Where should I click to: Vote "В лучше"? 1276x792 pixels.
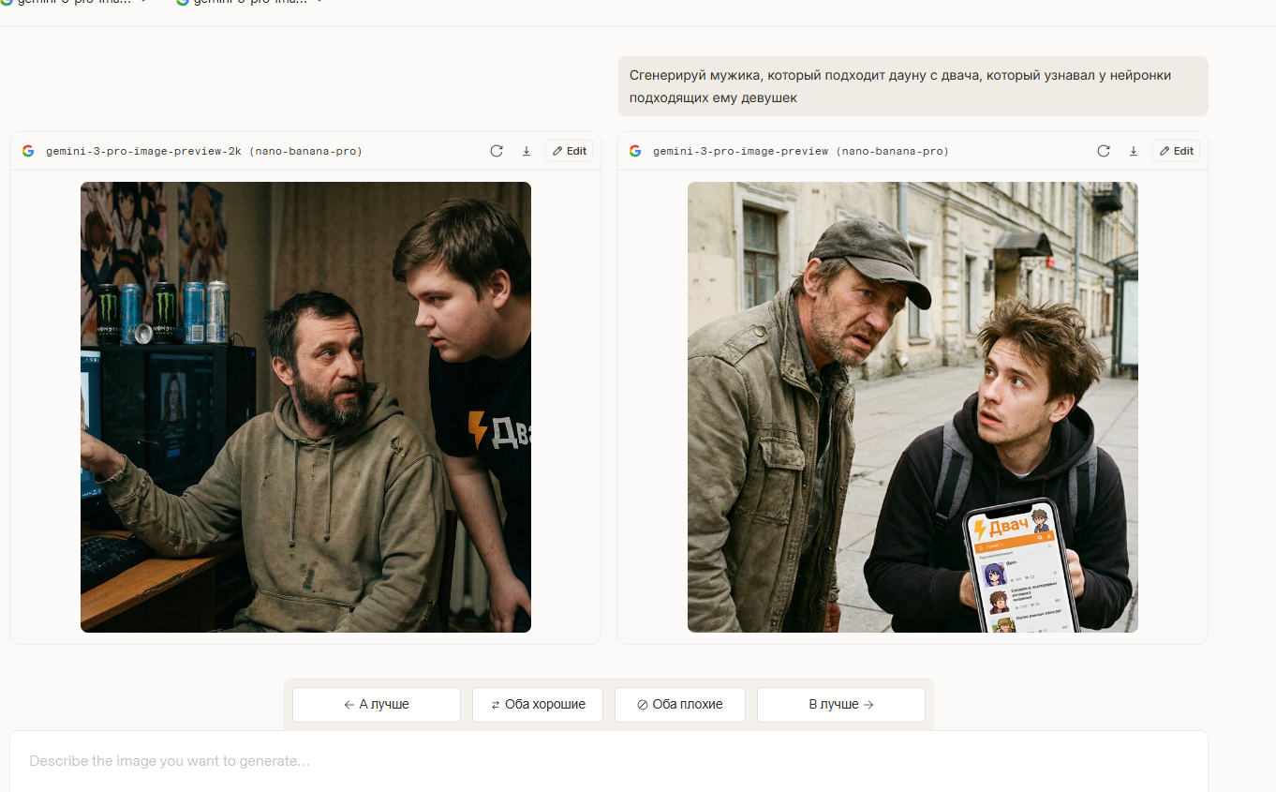[841, 705]
